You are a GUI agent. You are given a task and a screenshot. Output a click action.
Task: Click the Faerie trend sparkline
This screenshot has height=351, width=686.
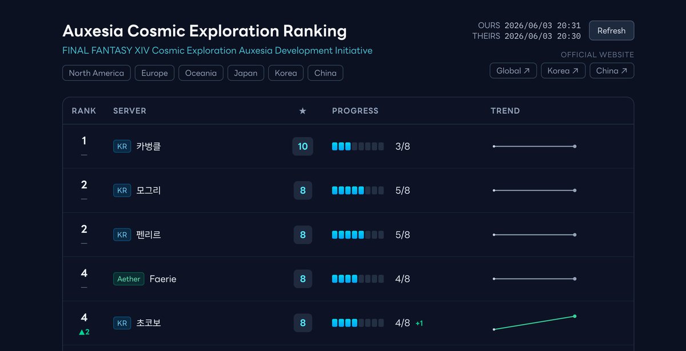tap(534, 279)
